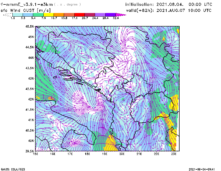Image resolution: width=221 pixels, height=171 pixels.
Task: Click the '1.6' legend value
Action: [x=13, y=18]
